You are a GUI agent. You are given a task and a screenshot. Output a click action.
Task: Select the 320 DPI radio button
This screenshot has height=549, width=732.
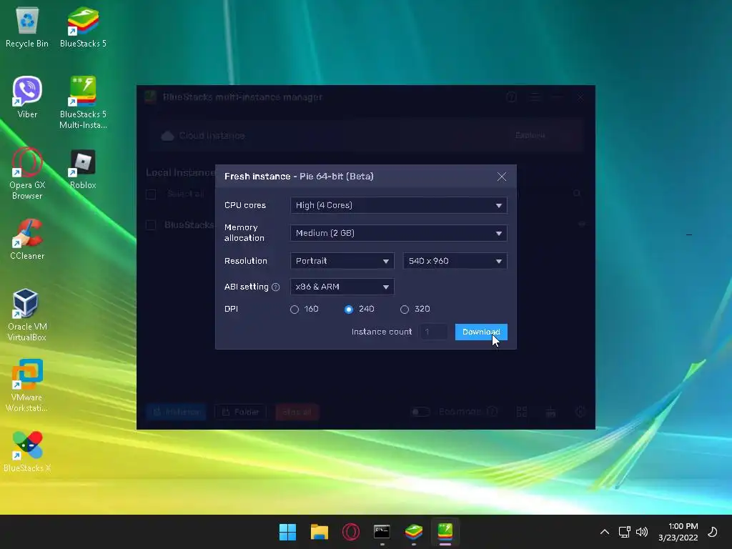click(x=405, y=310)
